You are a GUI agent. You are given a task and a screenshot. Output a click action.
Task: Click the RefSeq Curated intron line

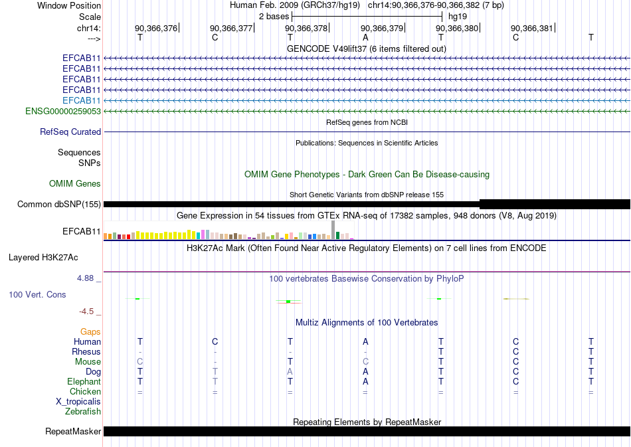point(367,132)
